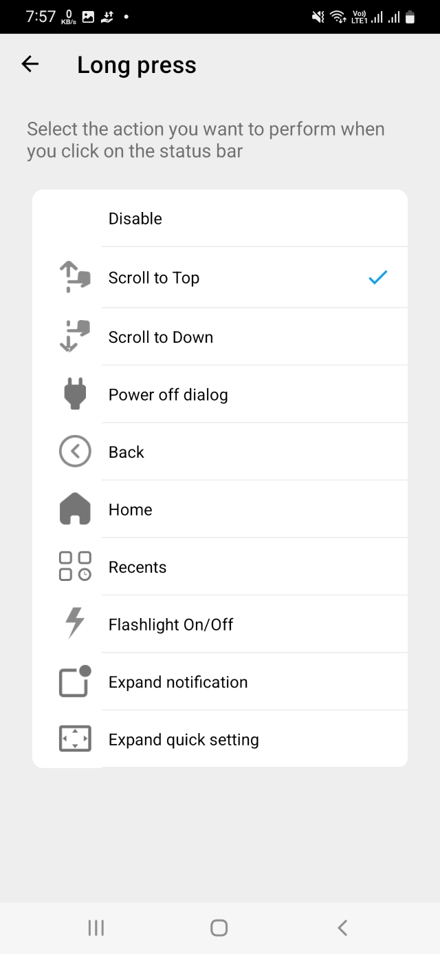
Task: Tap the circled Back chevron icon
Action: [x=75, y=452]
